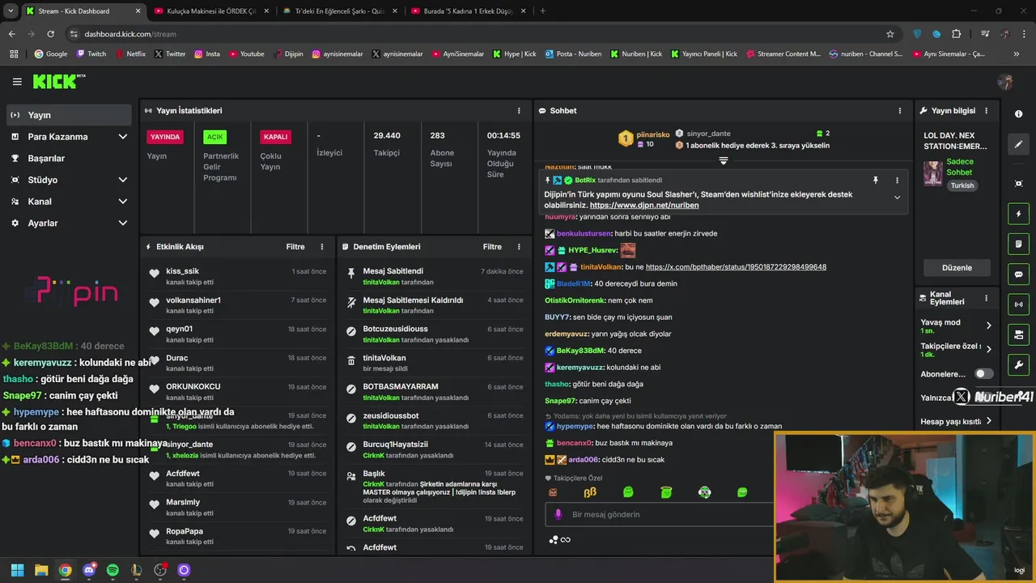Open the three-dot menu of Kanal Eylemleri
This screenshot has width=1036, height=583.
986,298
